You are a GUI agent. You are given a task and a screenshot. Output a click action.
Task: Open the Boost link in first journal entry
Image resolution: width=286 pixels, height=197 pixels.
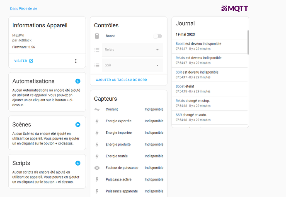coord(180,44)
